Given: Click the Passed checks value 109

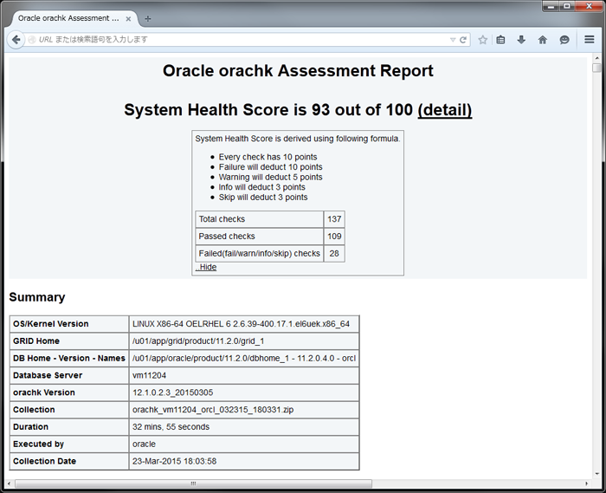Looking at the screenshot, I should [334, 237].
